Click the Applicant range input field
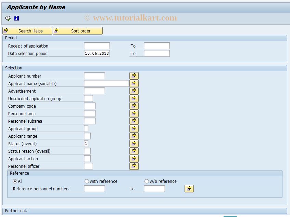This screenshot has height=217, width=290. coord(87,136)
